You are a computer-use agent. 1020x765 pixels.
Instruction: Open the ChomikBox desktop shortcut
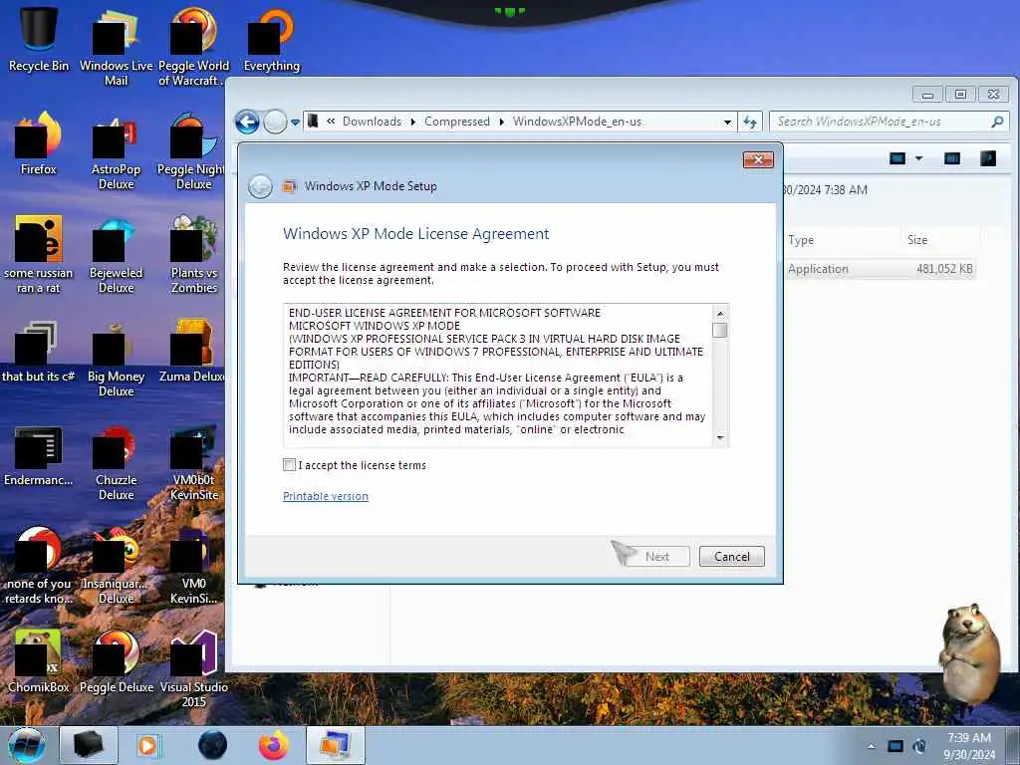[39, 661]
